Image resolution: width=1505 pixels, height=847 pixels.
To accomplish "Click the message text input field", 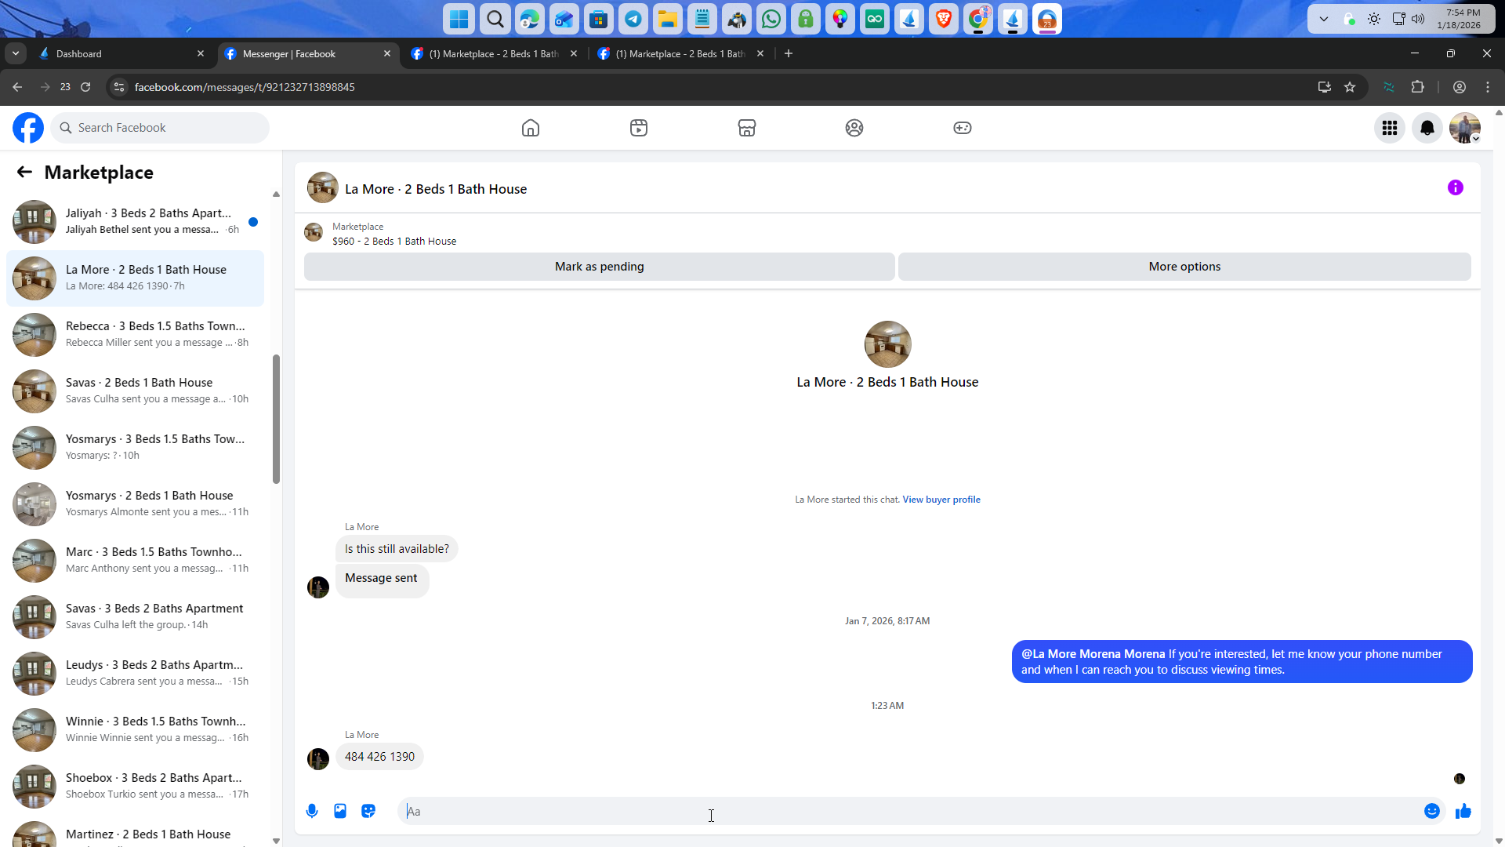I will [x=909, y=811].
